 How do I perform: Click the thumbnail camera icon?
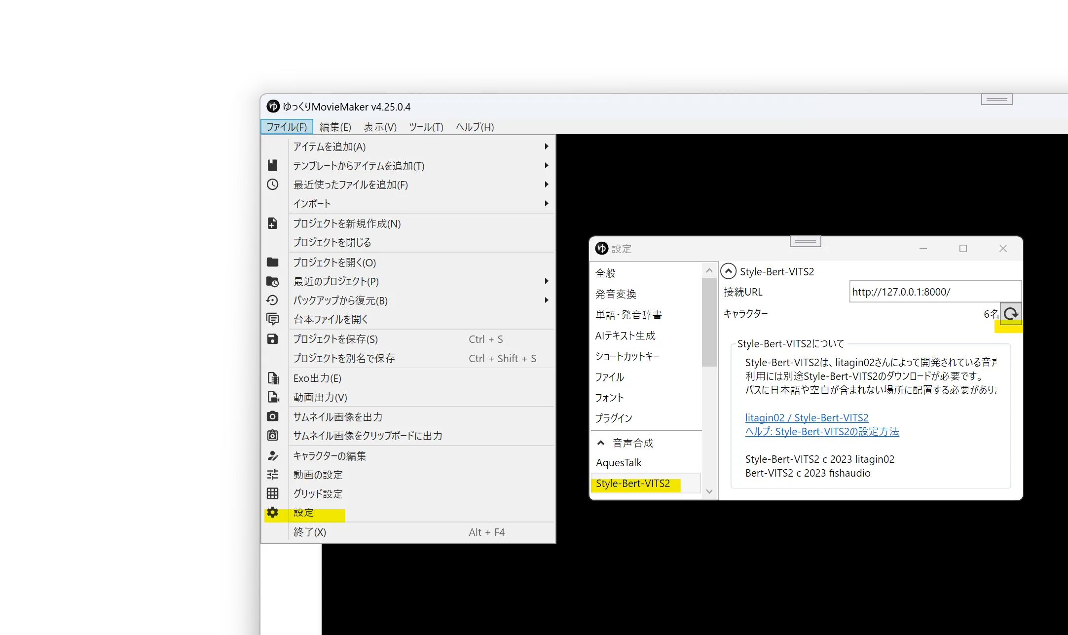click(x=272, y=416)
